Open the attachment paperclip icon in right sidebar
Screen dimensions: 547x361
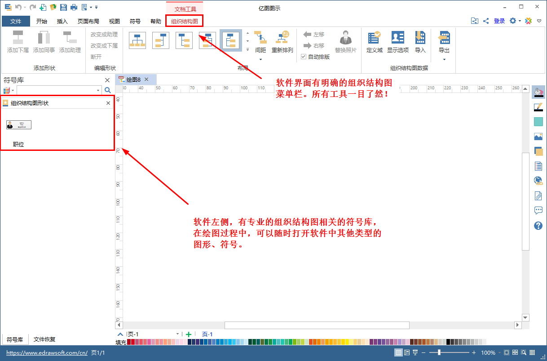pyautogui.click(x=538, y=196)
